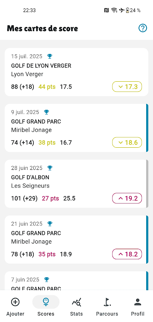
Task: Open the 9 juil. Miribel Jonage scorecard
Action: 76,128
